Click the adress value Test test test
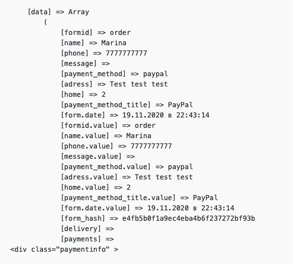 click(139, 84)
